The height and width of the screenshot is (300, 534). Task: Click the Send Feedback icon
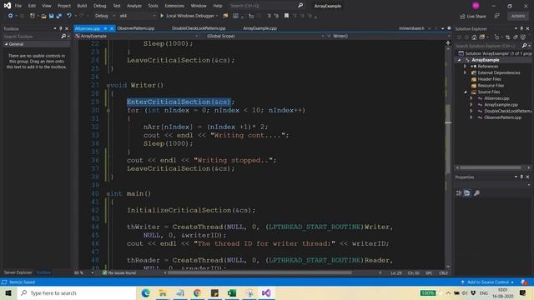pos(497,16)
